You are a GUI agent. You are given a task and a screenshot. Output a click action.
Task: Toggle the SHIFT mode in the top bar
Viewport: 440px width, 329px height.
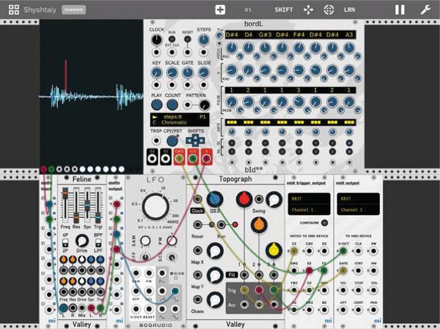(x=284, y=10)
